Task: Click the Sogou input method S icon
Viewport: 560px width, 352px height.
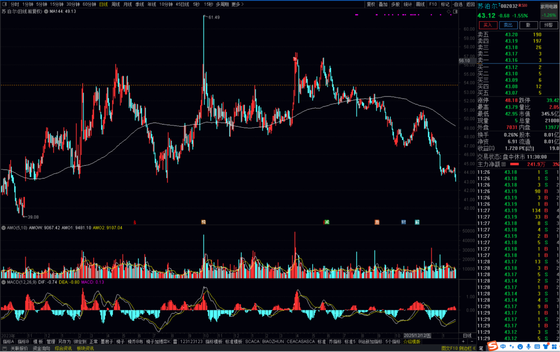Action: pyautogui.click(x=489, y=346)
